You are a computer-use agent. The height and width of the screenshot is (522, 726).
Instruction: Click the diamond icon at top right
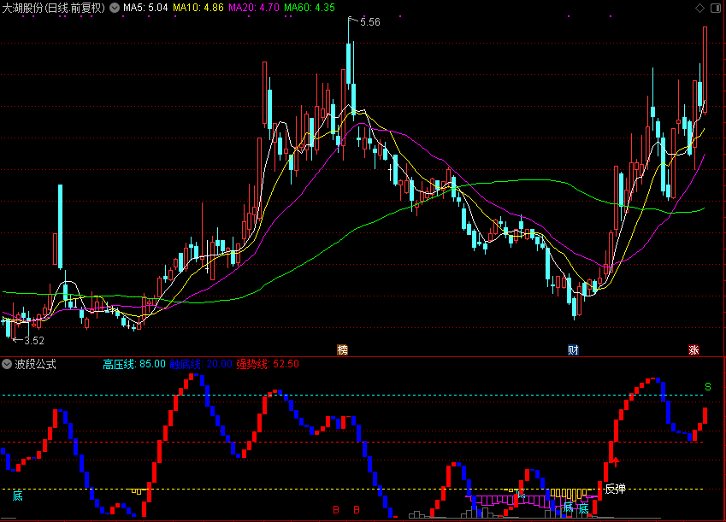click(699, 8)
